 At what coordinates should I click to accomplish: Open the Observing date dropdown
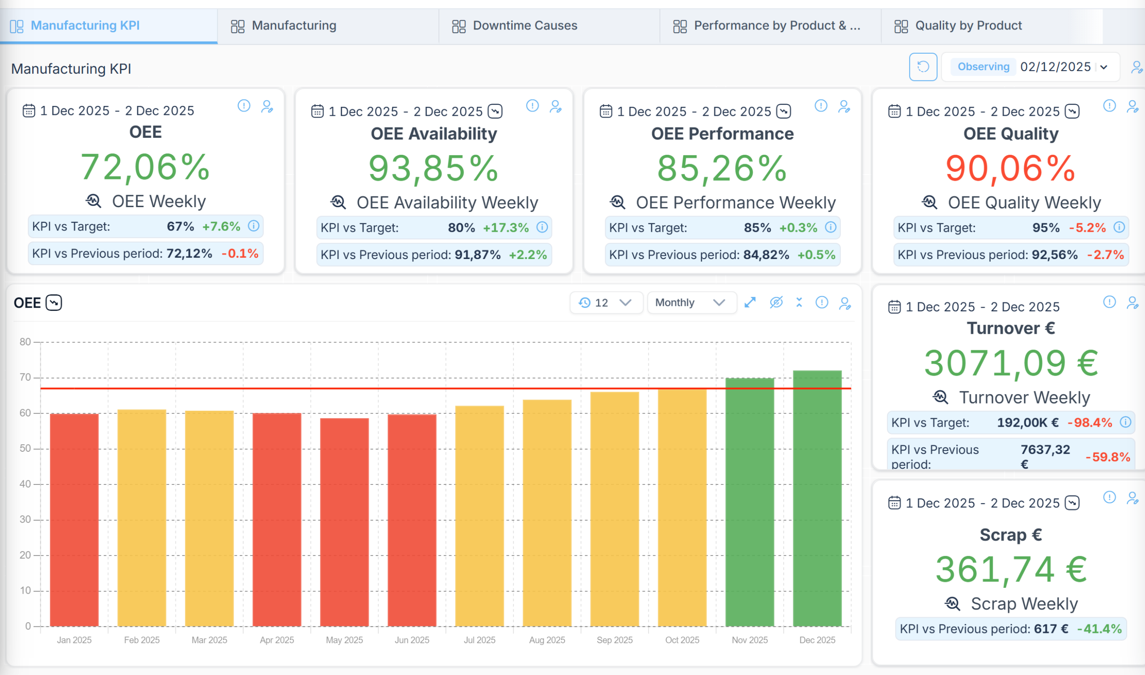(x=1030, y=67)
